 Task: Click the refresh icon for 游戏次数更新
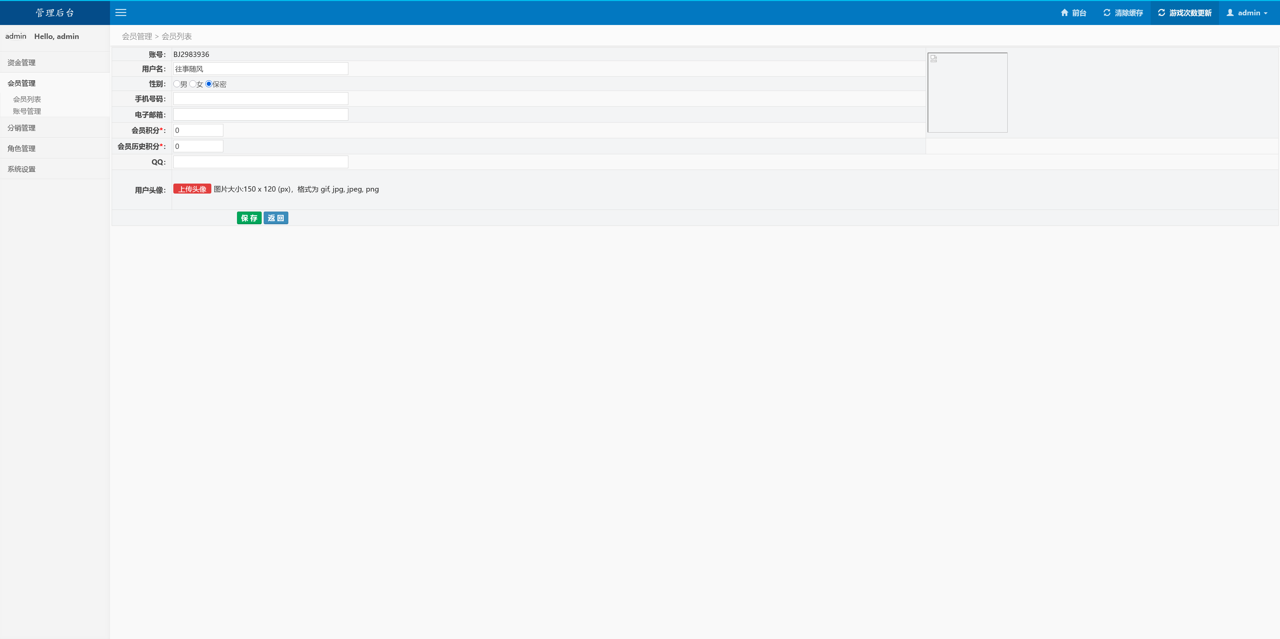[1162, 13]
